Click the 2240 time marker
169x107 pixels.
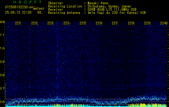pyautogui.click(x=164, y=23)
